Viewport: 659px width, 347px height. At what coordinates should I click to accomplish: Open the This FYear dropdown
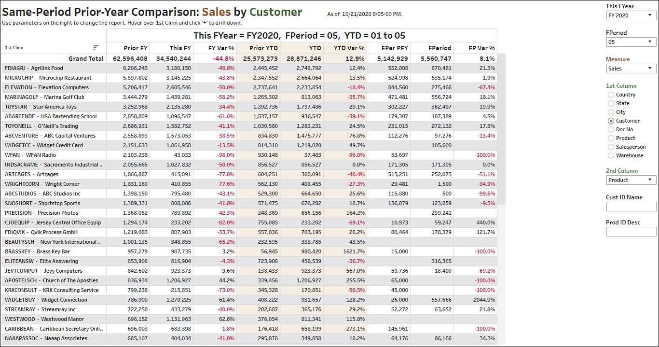[x=631, y=15]
